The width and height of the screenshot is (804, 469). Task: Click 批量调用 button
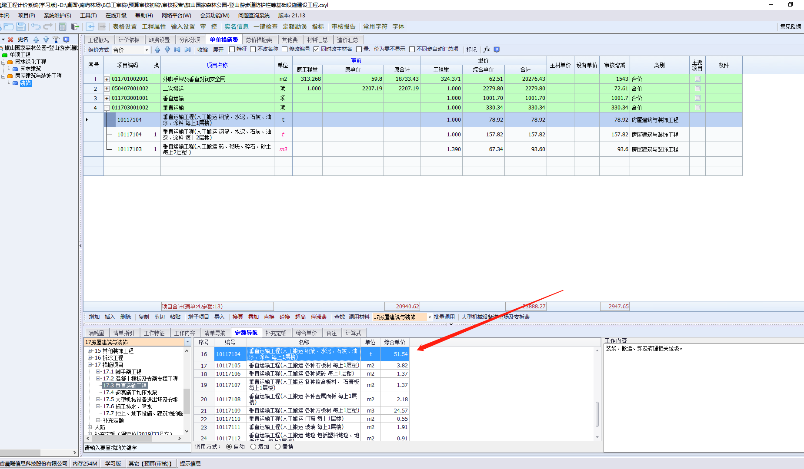click(444, 317)
